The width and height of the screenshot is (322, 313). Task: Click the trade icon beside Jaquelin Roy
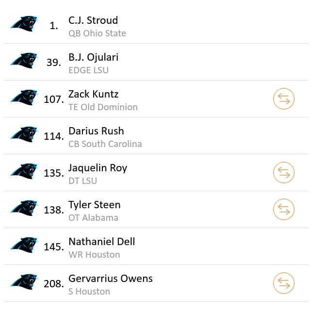coord(284,173)
